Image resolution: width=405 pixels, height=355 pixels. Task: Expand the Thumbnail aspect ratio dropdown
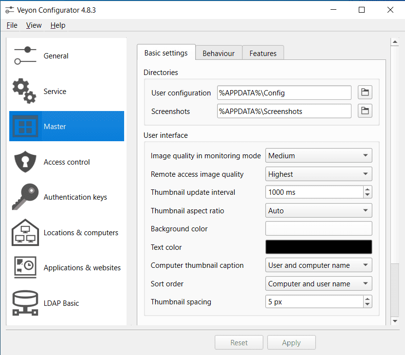click(x=318, y=211)
